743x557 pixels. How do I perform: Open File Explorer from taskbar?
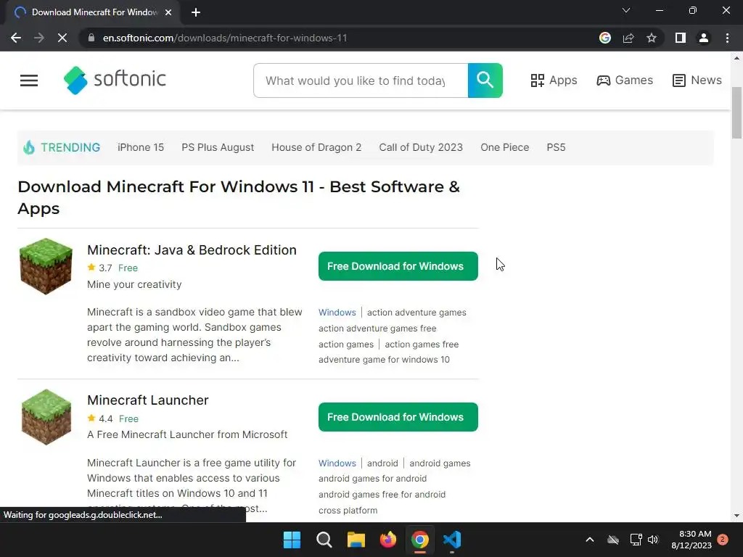[x=356, y=540]
